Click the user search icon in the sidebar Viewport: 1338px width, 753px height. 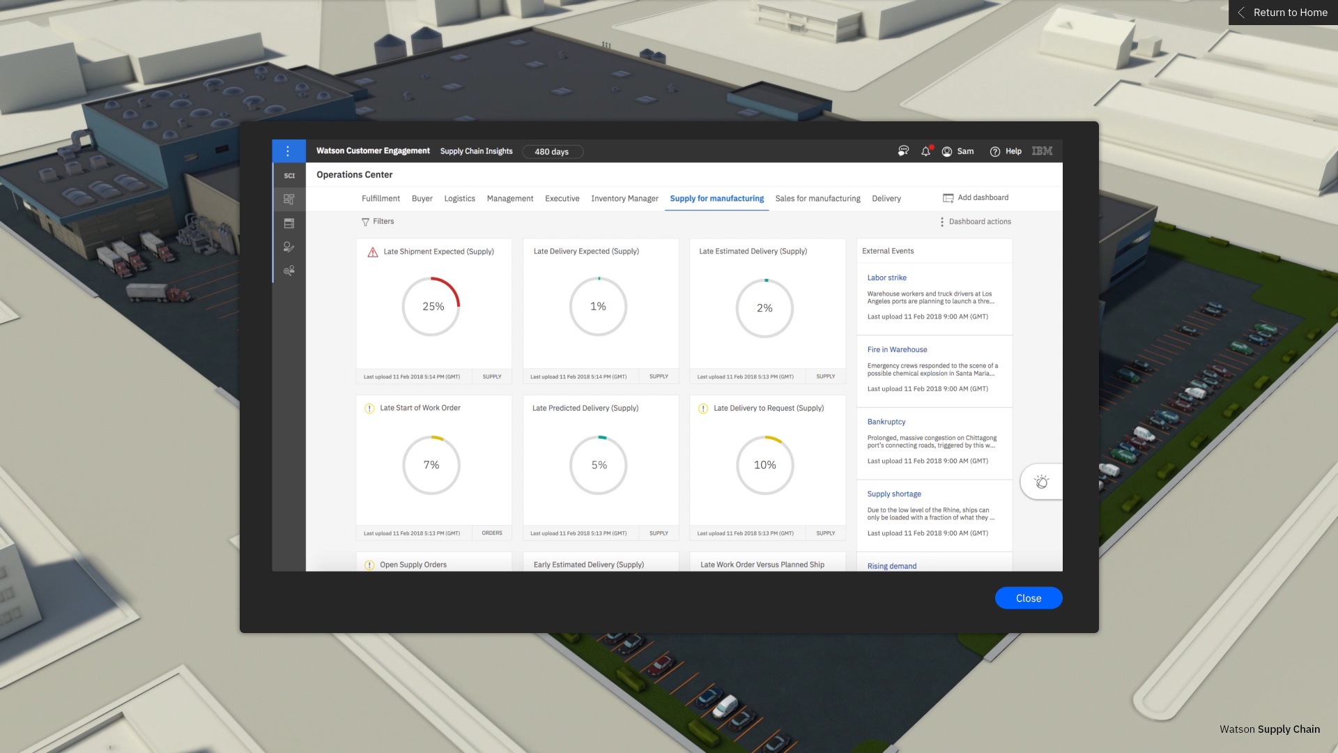[289, 271]
